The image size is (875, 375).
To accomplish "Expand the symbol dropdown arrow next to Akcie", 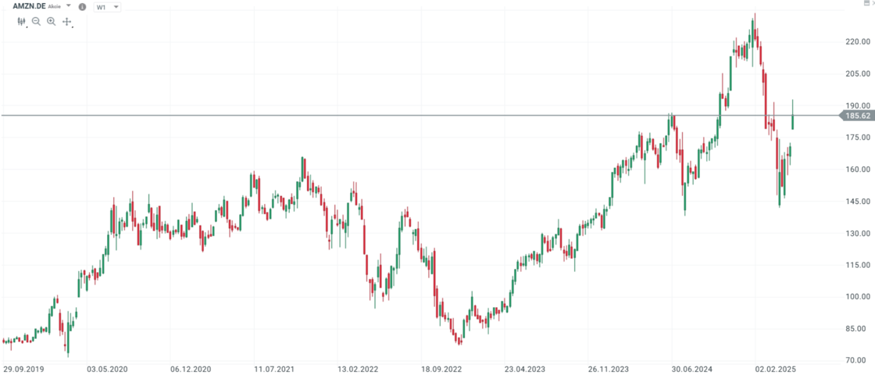I will tap(69, 5).
